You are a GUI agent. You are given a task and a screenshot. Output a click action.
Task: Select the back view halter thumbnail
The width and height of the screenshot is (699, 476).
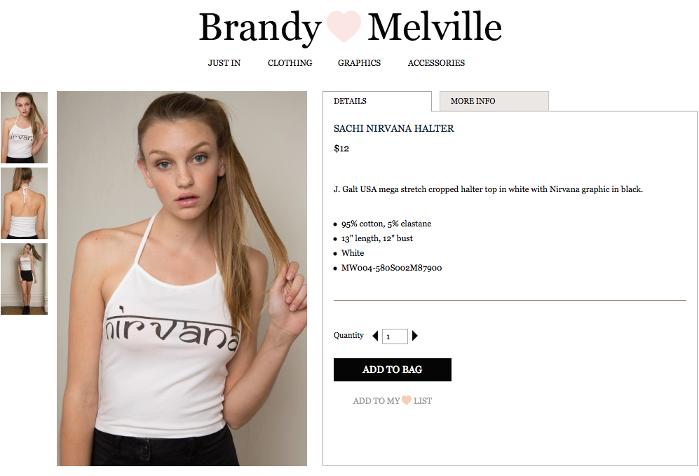(x=24, y=203)
